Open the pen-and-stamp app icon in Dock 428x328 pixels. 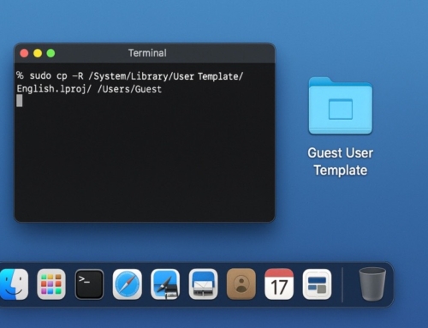click(165, 284)
